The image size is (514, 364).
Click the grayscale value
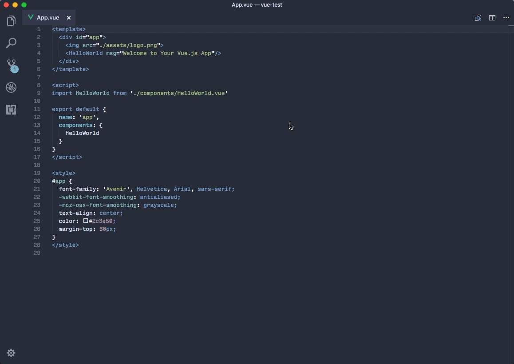coord(158,205)
